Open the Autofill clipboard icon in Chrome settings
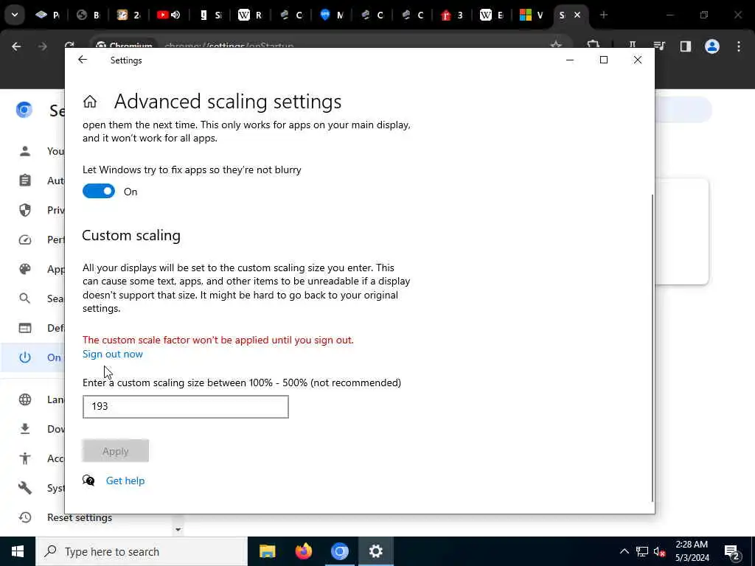Image resolution: width=755 pixels, height=566 pixels. [25, 181]
